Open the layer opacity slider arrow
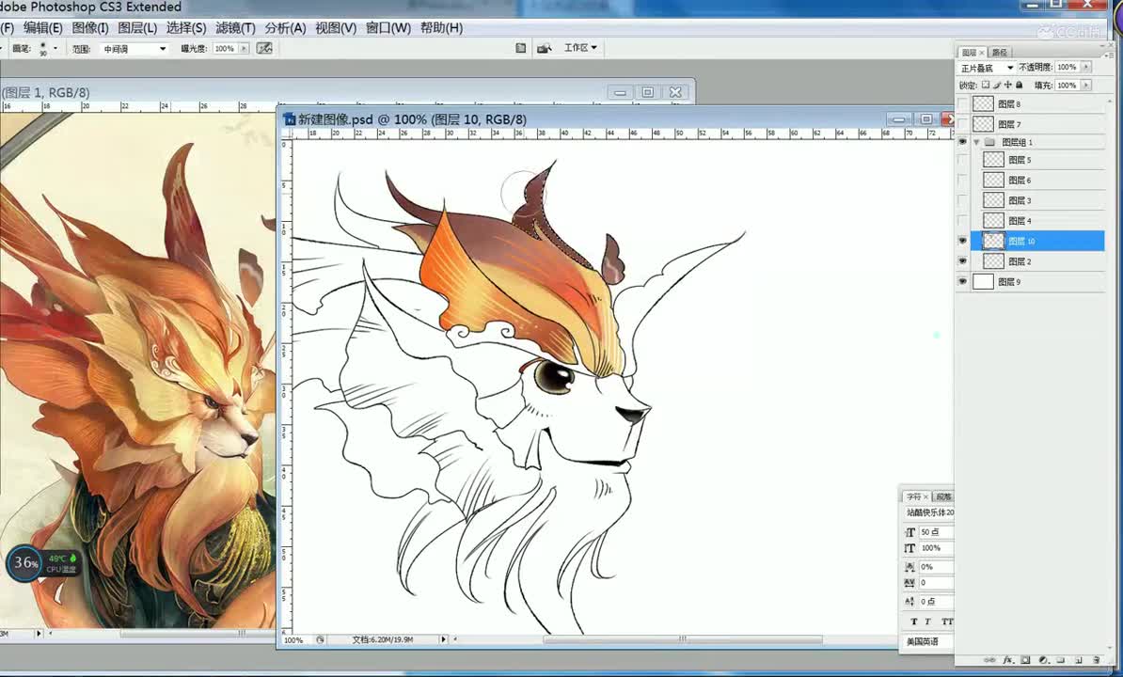 (1086, 68)
